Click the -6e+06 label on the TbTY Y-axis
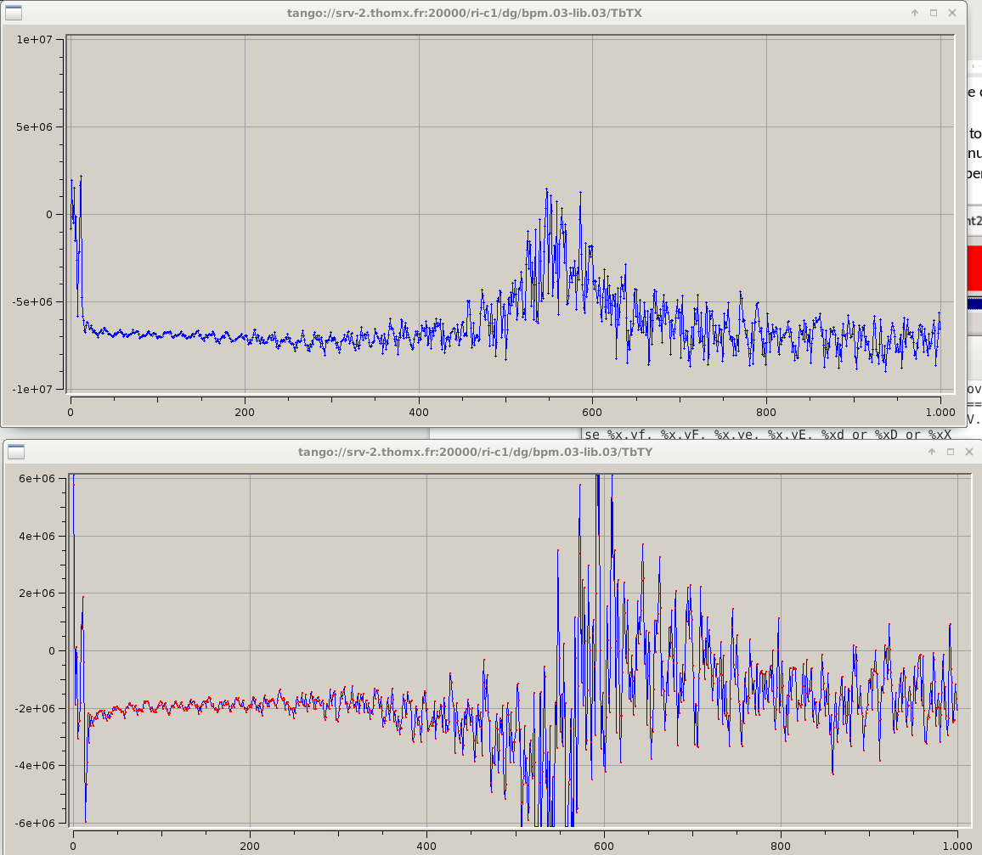 click(x=35, y=823)
